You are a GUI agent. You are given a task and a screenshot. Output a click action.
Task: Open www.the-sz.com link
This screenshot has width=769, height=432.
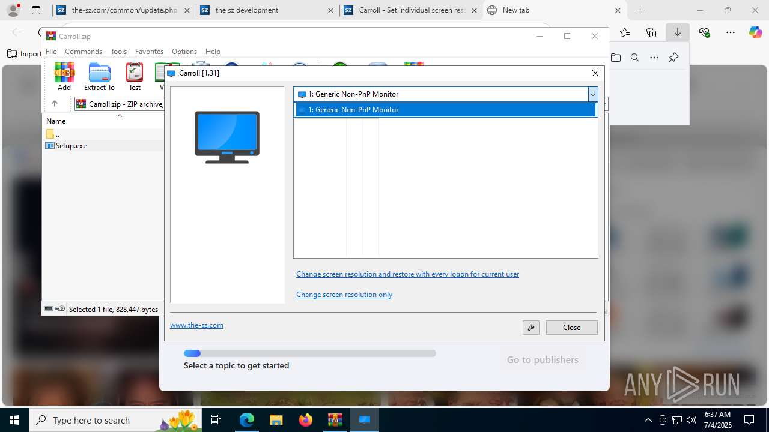pyautogui.click(x=196, y=325)
